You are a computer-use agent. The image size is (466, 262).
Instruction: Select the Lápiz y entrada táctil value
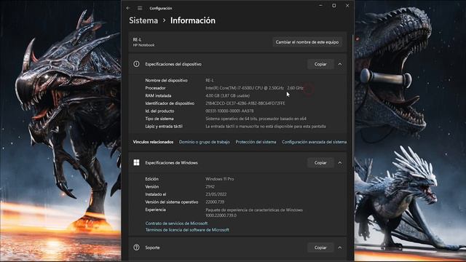point(266,127)
